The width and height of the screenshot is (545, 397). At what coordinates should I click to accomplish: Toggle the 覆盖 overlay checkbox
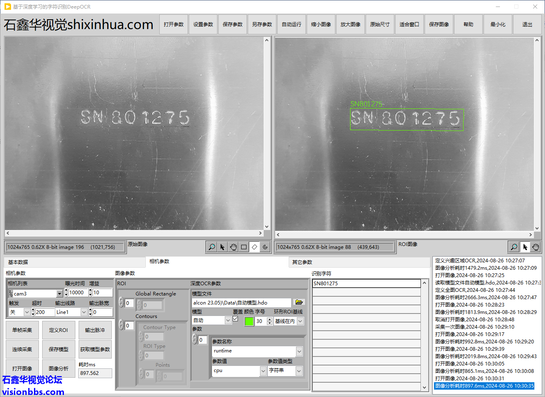(x=235, y=319)
